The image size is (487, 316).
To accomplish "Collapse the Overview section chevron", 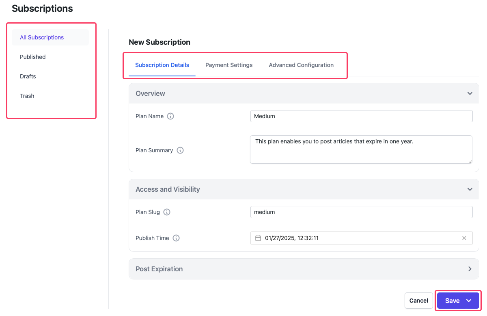I will pyautogui.click(x=470, y=93).
